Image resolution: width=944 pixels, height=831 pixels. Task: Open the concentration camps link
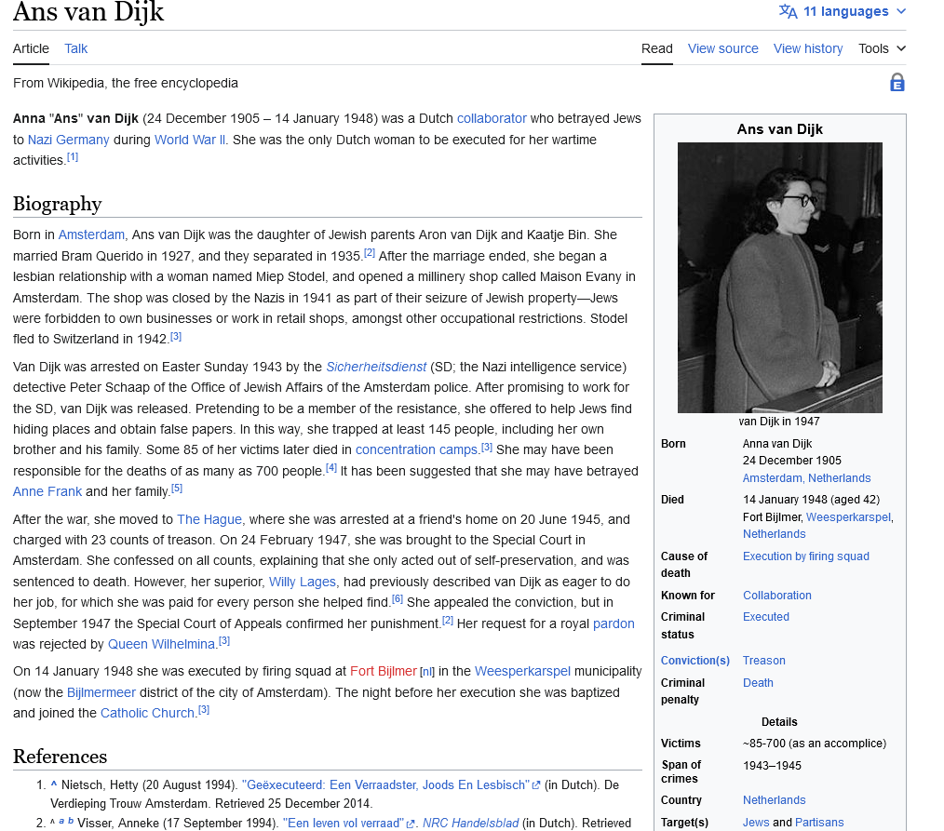click(x=416, y=449)
